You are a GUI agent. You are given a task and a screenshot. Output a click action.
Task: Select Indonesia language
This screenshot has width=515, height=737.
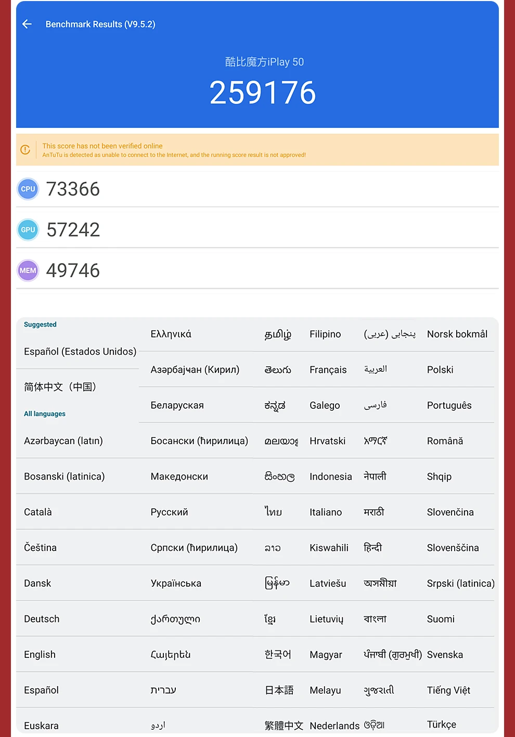331,477
